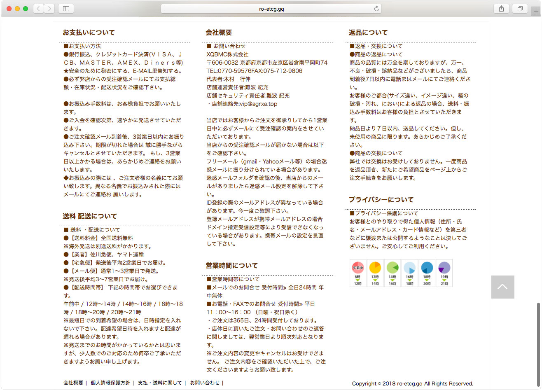Open the 会社概要 footer link

(73, 383)
